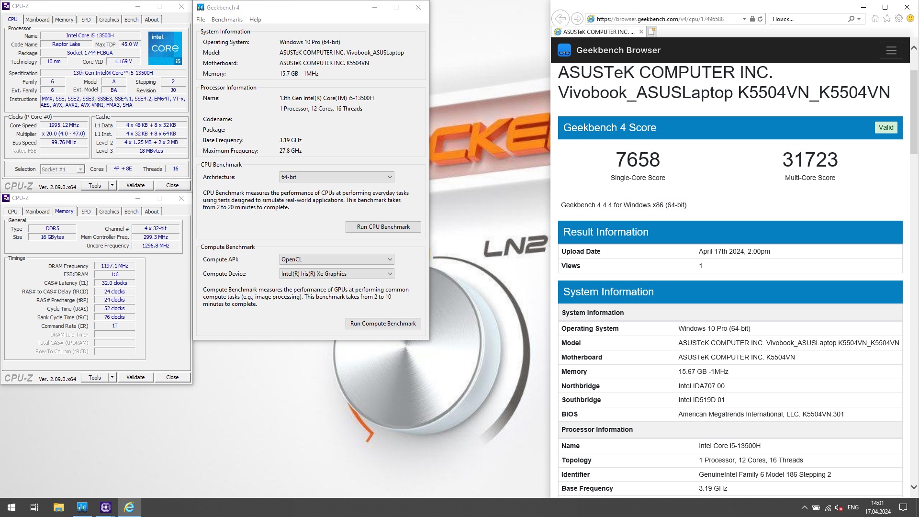Open Graphics tab in top CPU-Z
The width and height of the screenshot is (919, 517).
[x=109, y=20]
